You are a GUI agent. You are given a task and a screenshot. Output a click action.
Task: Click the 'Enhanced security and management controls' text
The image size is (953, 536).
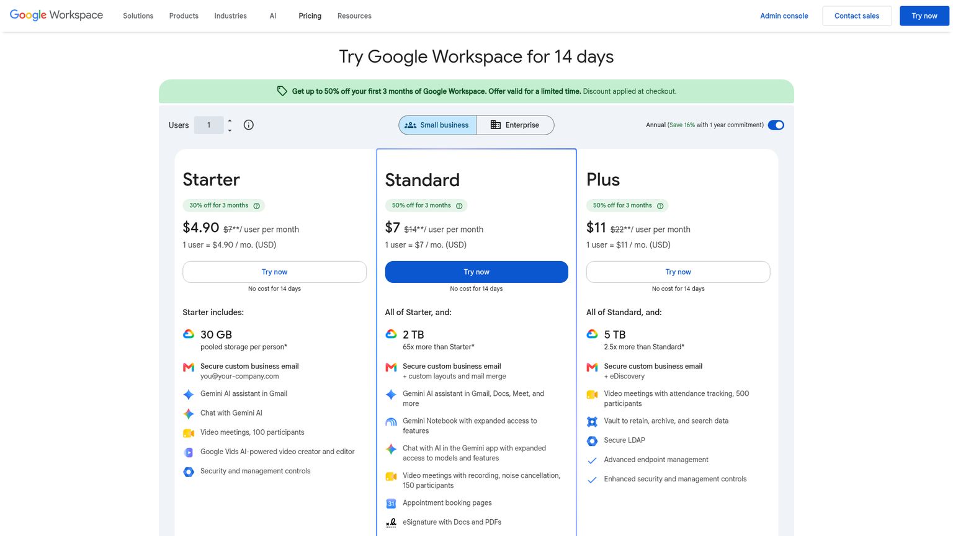pyautogui.click(x=675, y=479)
